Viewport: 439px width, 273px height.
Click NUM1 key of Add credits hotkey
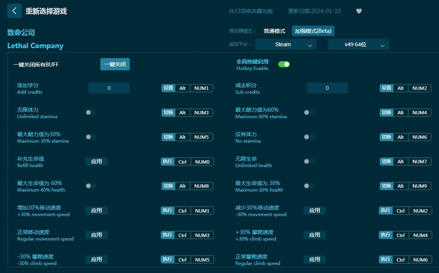202,88
